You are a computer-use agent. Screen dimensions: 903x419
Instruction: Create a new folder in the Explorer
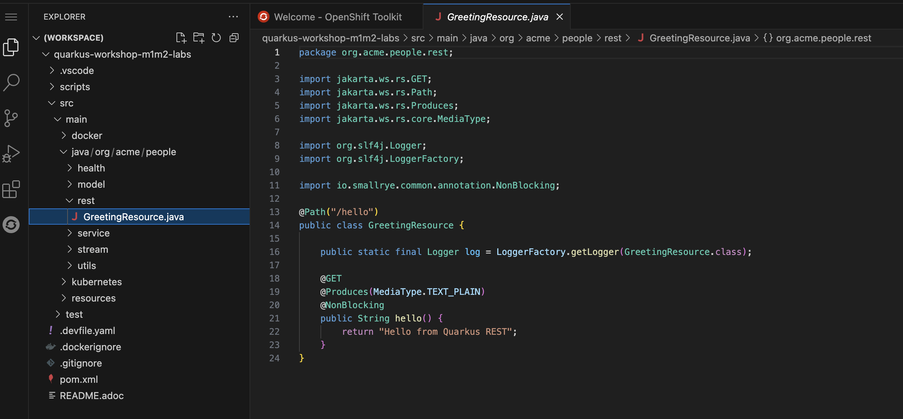(x=199, y=37)
